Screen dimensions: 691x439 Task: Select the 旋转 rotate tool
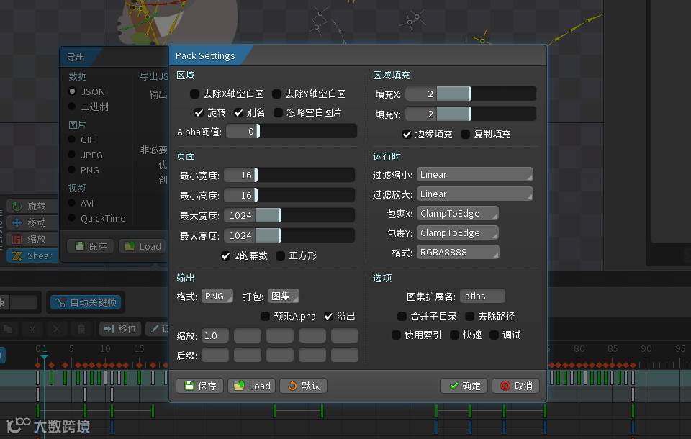coord(32,206)
